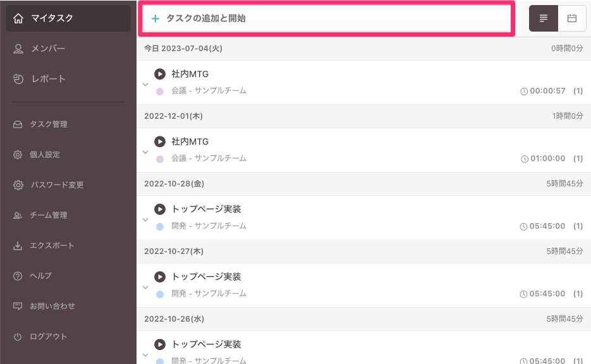The height and width of the screenshot is (364, 591).
Task: Click the download icon beside エクスポート
Action: point(18,246)
